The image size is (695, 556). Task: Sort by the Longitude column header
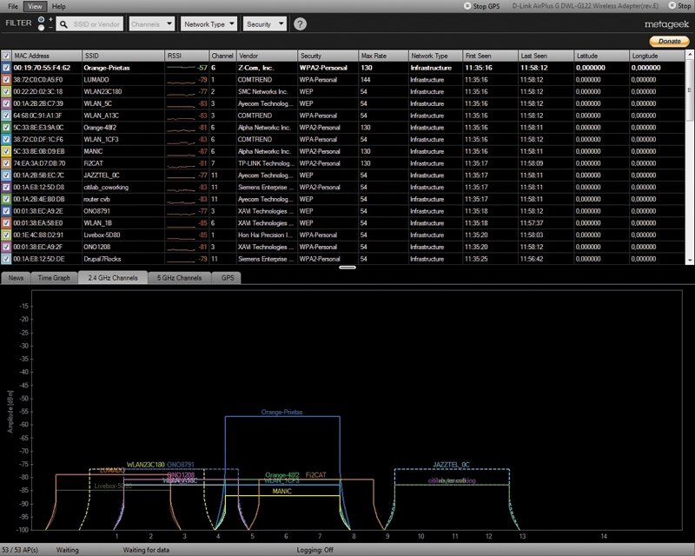tap(657, 56)
